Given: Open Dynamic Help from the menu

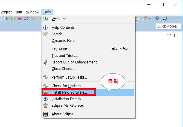Looking at the screenshot, I should [x=88, y=40].
